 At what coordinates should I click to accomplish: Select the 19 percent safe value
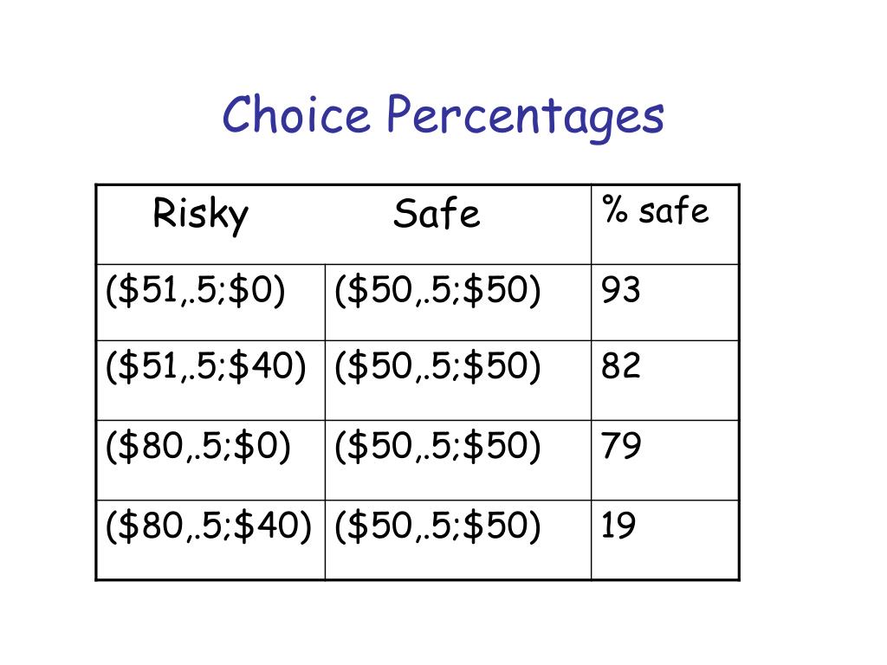click(x=618, y=526)
